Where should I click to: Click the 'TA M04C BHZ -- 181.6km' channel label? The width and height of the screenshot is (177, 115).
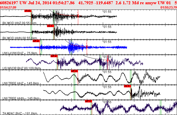point(20,113)
